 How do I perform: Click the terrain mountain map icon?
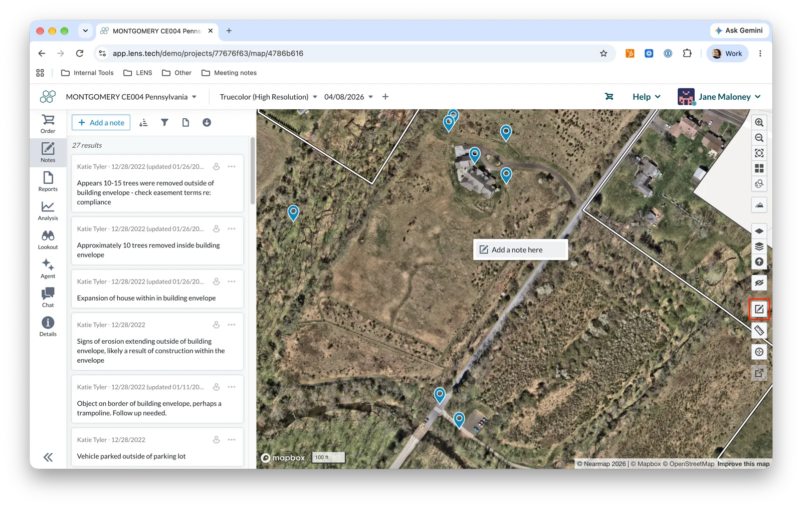[x=759, y=205]
